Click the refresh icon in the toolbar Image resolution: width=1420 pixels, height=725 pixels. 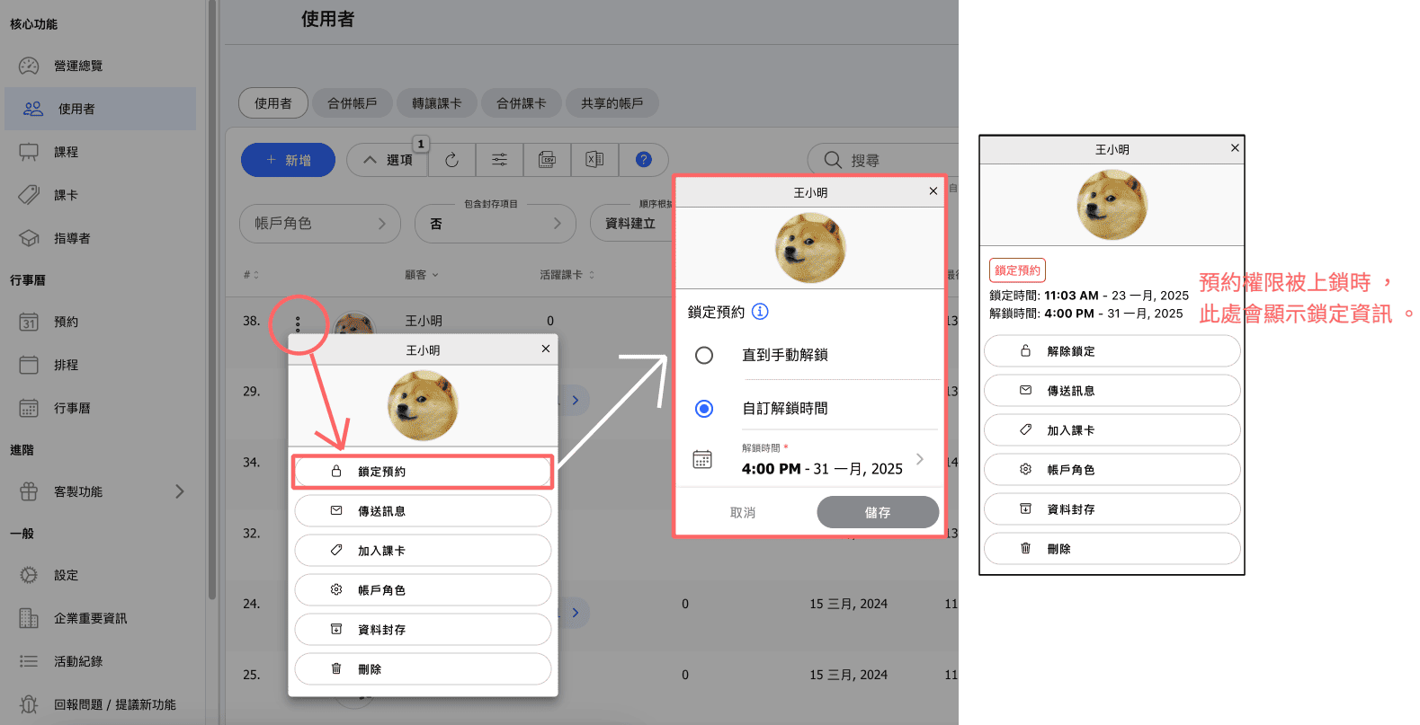pyautogui.click(x=451, y=160)
